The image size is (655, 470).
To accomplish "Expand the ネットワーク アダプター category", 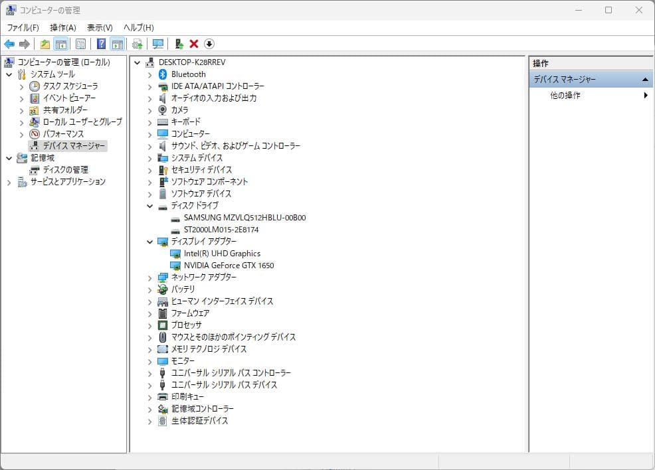I will [149, 277].
